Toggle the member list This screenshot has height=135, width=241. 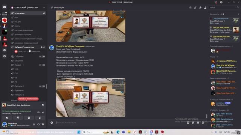coord(205,7)
